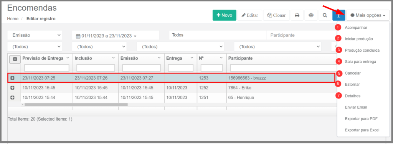Go to Home breadcrumb link
Screen dimensions: 393x144
click(13, 19)
